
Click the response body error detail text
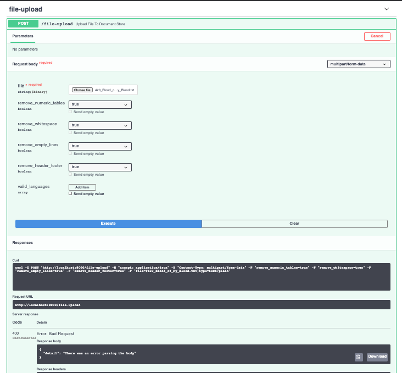[x=90, y=354]
